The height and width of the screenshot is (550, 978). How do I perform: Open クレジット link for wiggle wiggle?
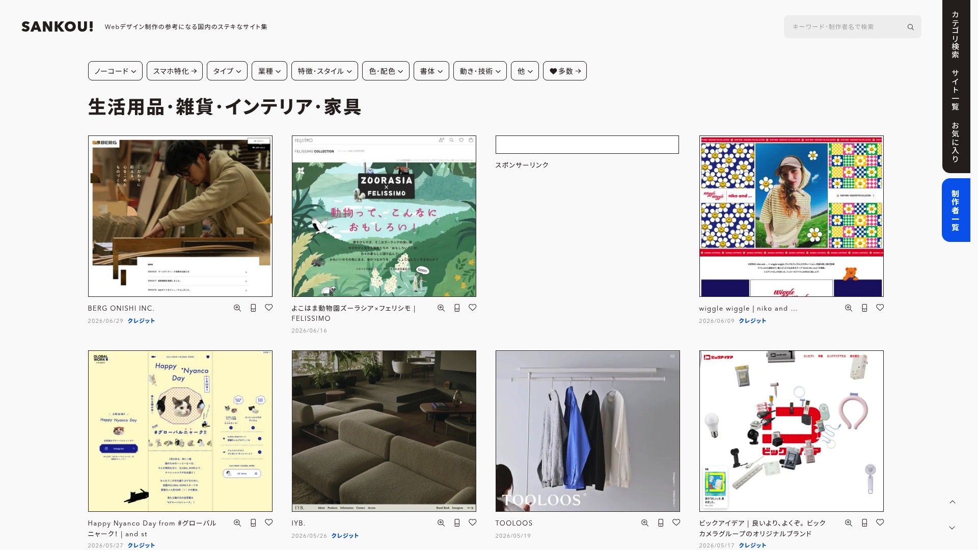(x=752, y=321)
